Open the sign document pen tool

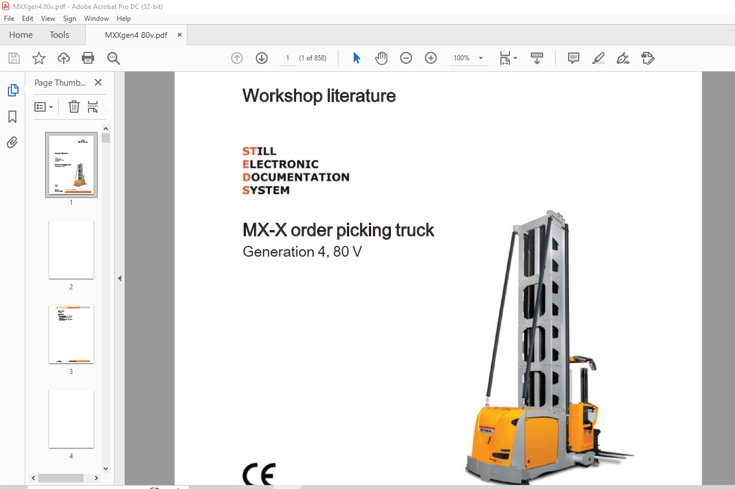click(623, 58)
